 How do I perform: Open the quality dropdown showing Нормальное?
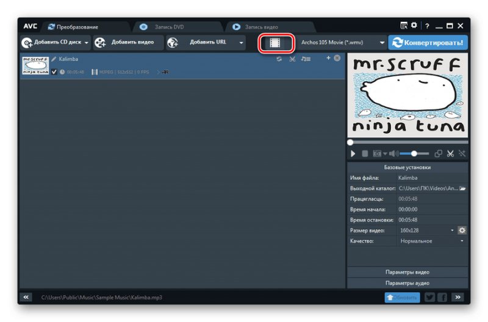(x=462, y=241)
